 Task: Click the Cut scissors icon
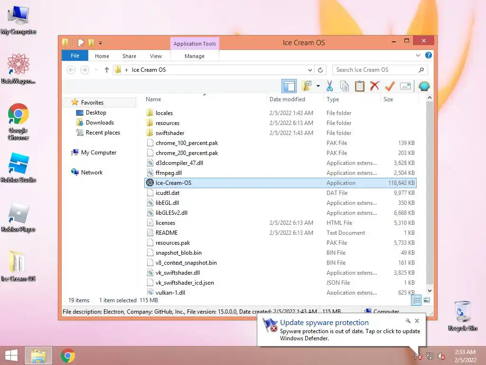click(329, 86)
